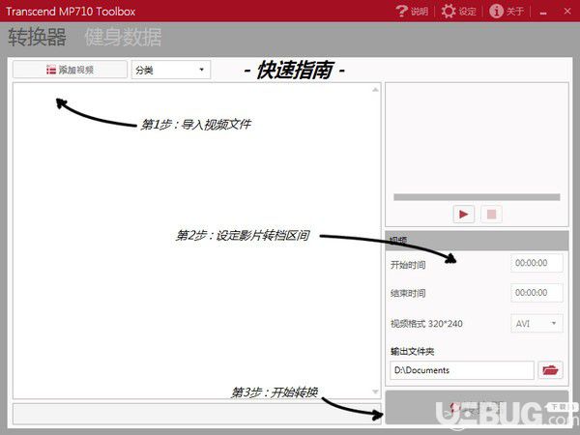Close the Toolbox window
580x435 pixels.
567,11
